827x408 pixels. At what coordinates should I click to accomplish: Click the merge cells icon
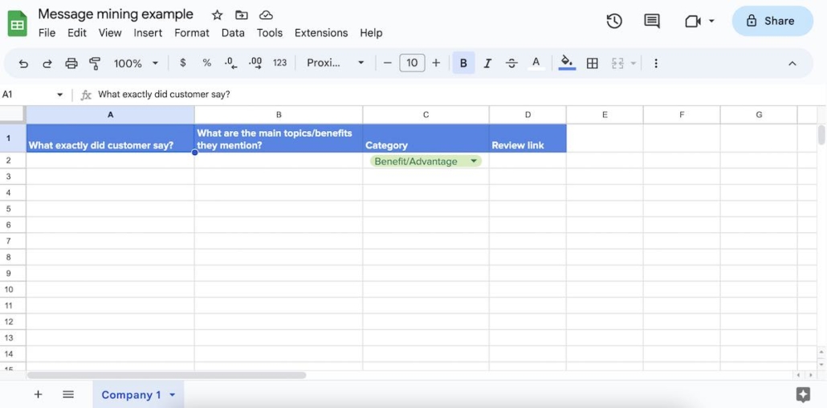click(617, 63)
